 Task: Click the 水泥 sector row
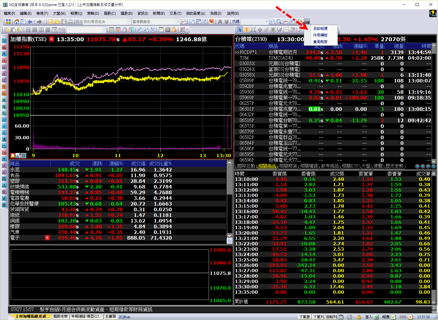point(117,170)
